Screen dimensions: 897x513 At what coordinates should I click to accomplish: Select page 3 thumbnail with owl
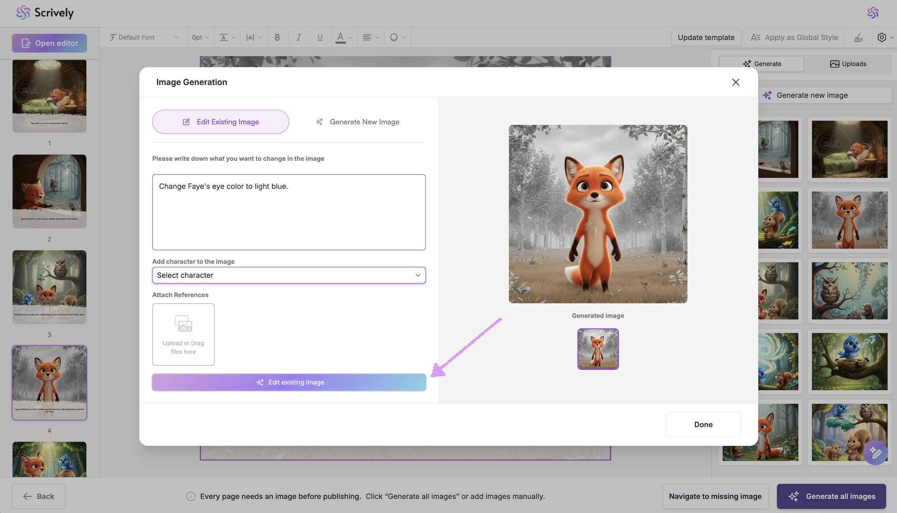pos(49,287)
